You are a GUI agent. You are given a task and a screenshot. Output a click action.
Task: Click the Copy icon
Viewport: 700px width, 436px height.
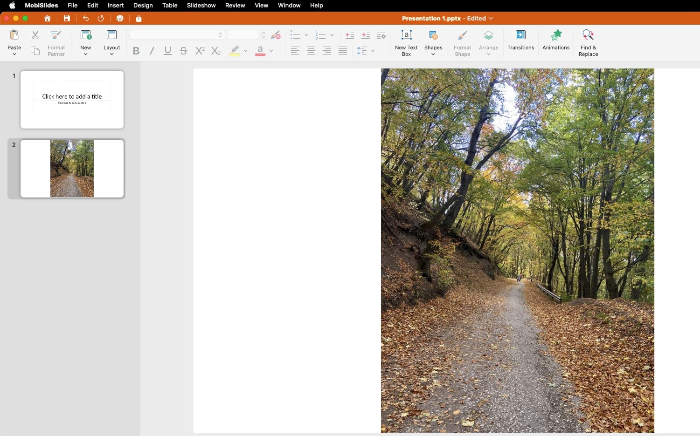[35, 50]
